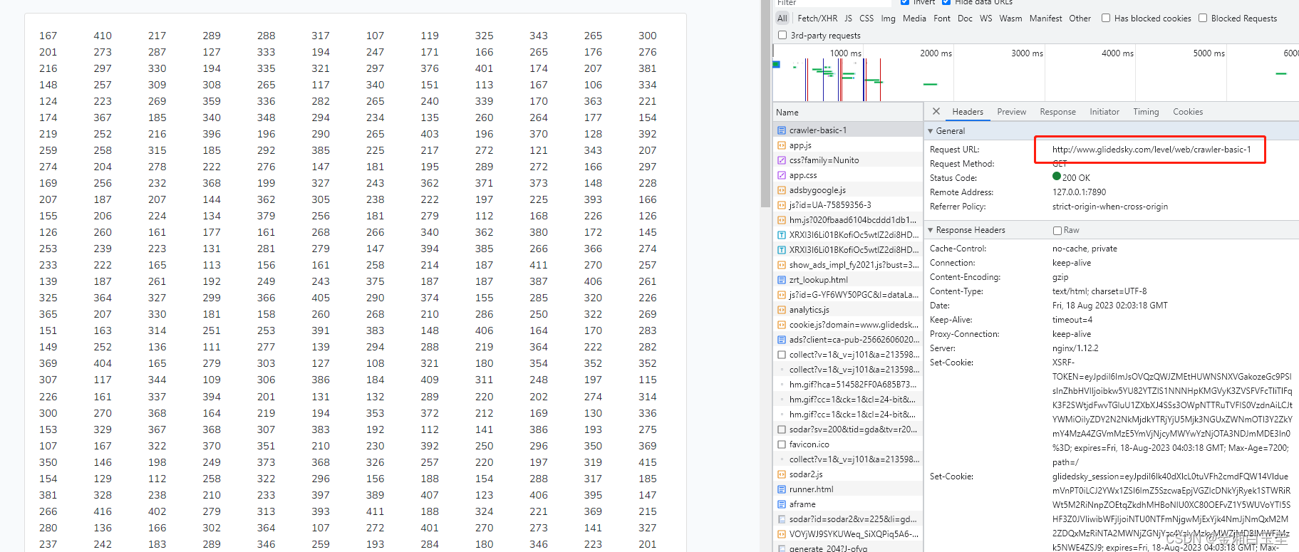Open the Initiator tab

(x=1104, y=112)
